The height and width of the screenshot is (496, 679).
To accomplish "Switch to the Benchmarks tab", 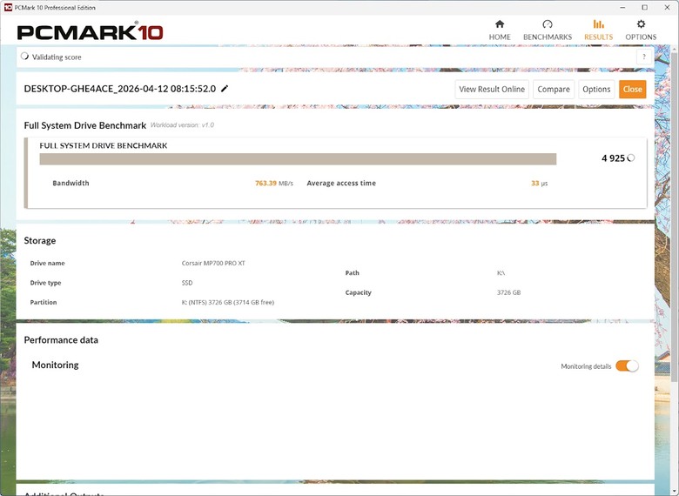I will tap(548, 30).
